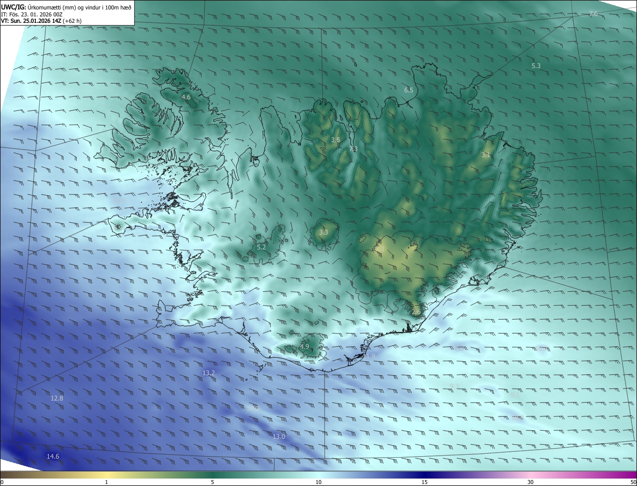
Task: Click the faint 9.1 value label over the sea
Action: [x=515, y=395]
